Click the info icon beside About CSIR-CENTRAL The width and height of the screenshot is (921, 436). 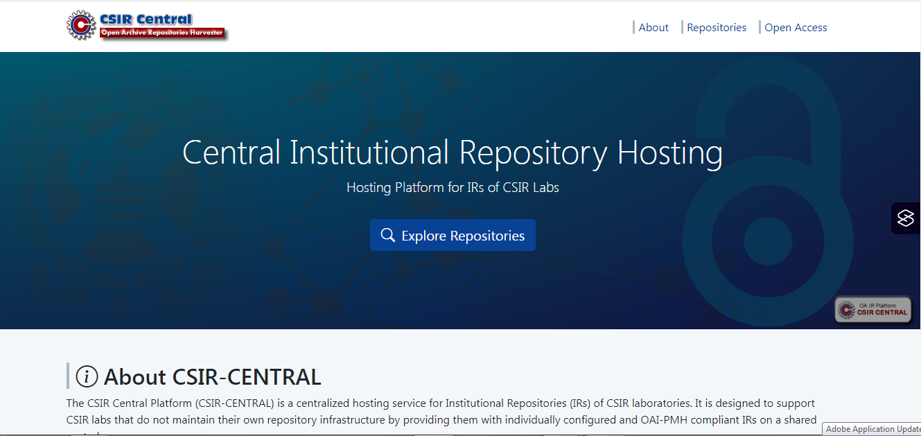pos(87,376)
